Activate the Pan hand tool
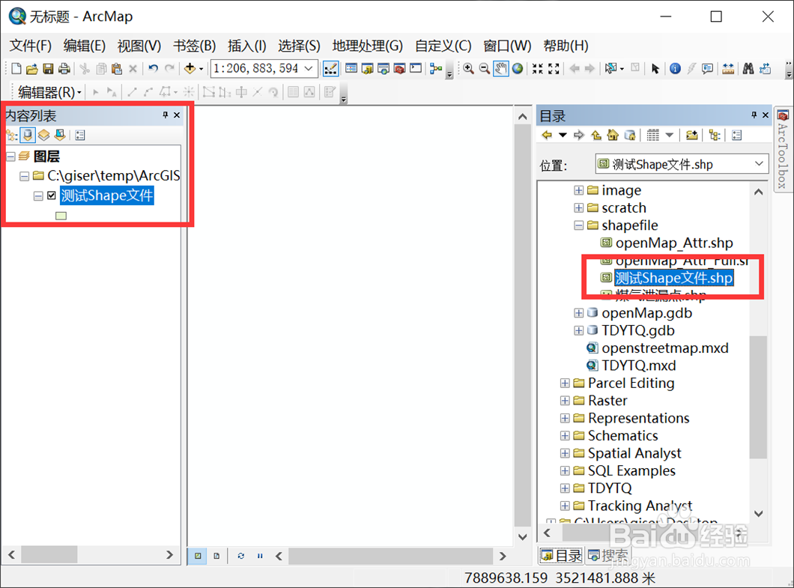This screenshot has width=794, height=588. (501, 68)
